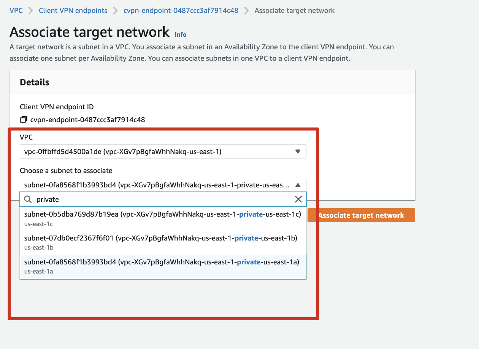The height and width of the screenshot is (349, 479).
Task: Select the private us-east-1c subnet option
Action: tap(163, 219)
